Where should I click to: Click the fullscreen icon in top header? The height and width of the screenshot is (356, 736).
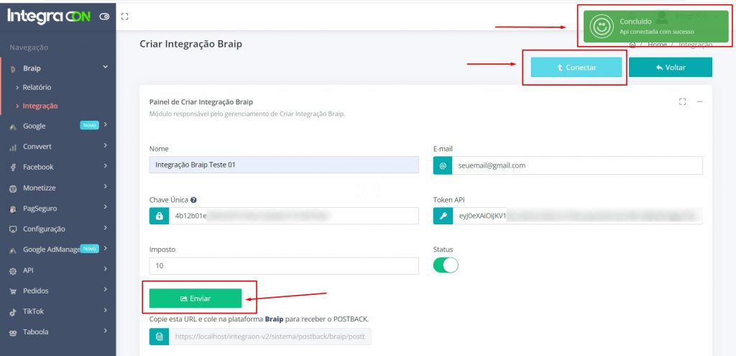click(124, 16)
